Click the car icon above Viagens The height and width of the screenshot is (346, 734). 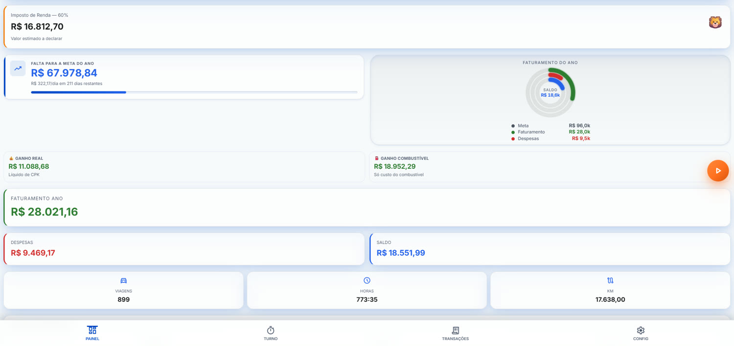[x=123, y=281]
